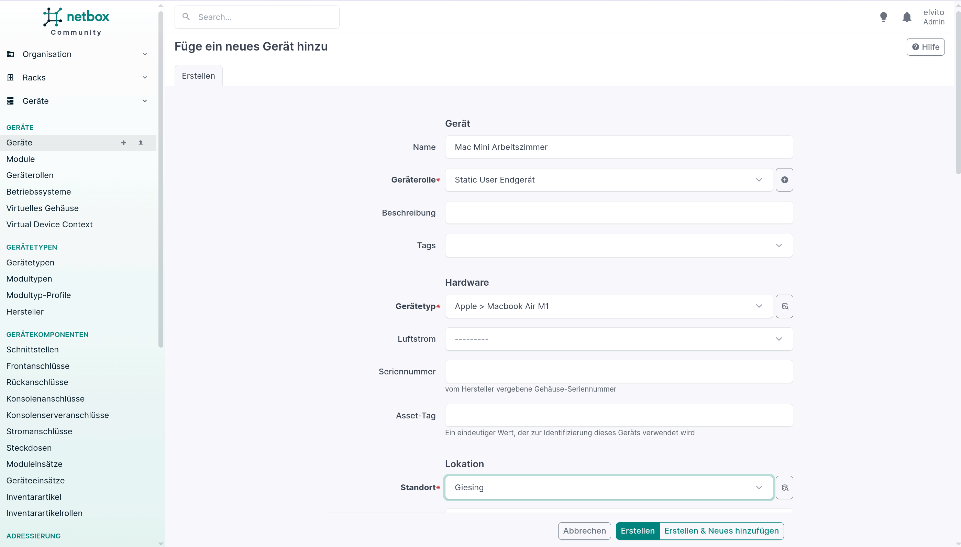Click the Hilfe help button
This screenshot has width=961, height=547.
coord(925,47)
